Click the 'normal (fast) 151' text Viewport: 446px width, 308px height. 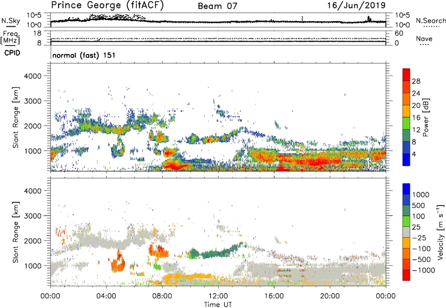pyautogui.click(x=84, y=55)
